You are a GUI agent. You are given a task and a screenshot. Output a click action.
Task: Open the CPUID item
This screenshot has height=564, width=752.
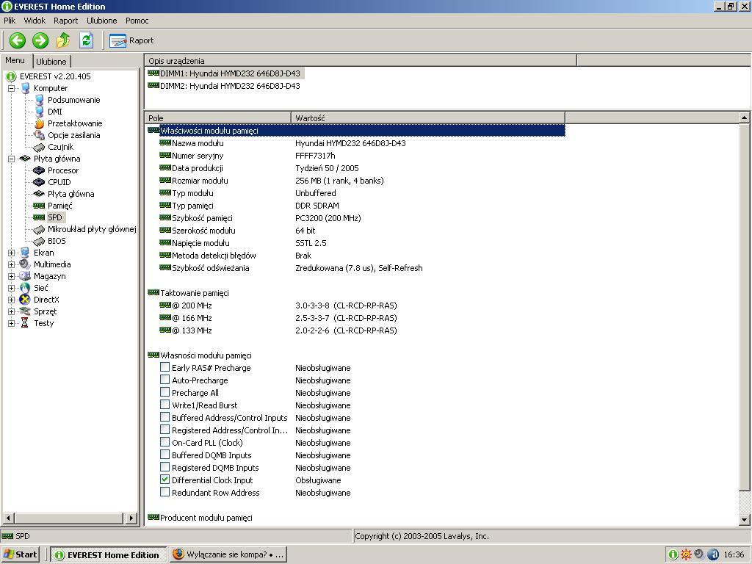click(x=59, y=182)
